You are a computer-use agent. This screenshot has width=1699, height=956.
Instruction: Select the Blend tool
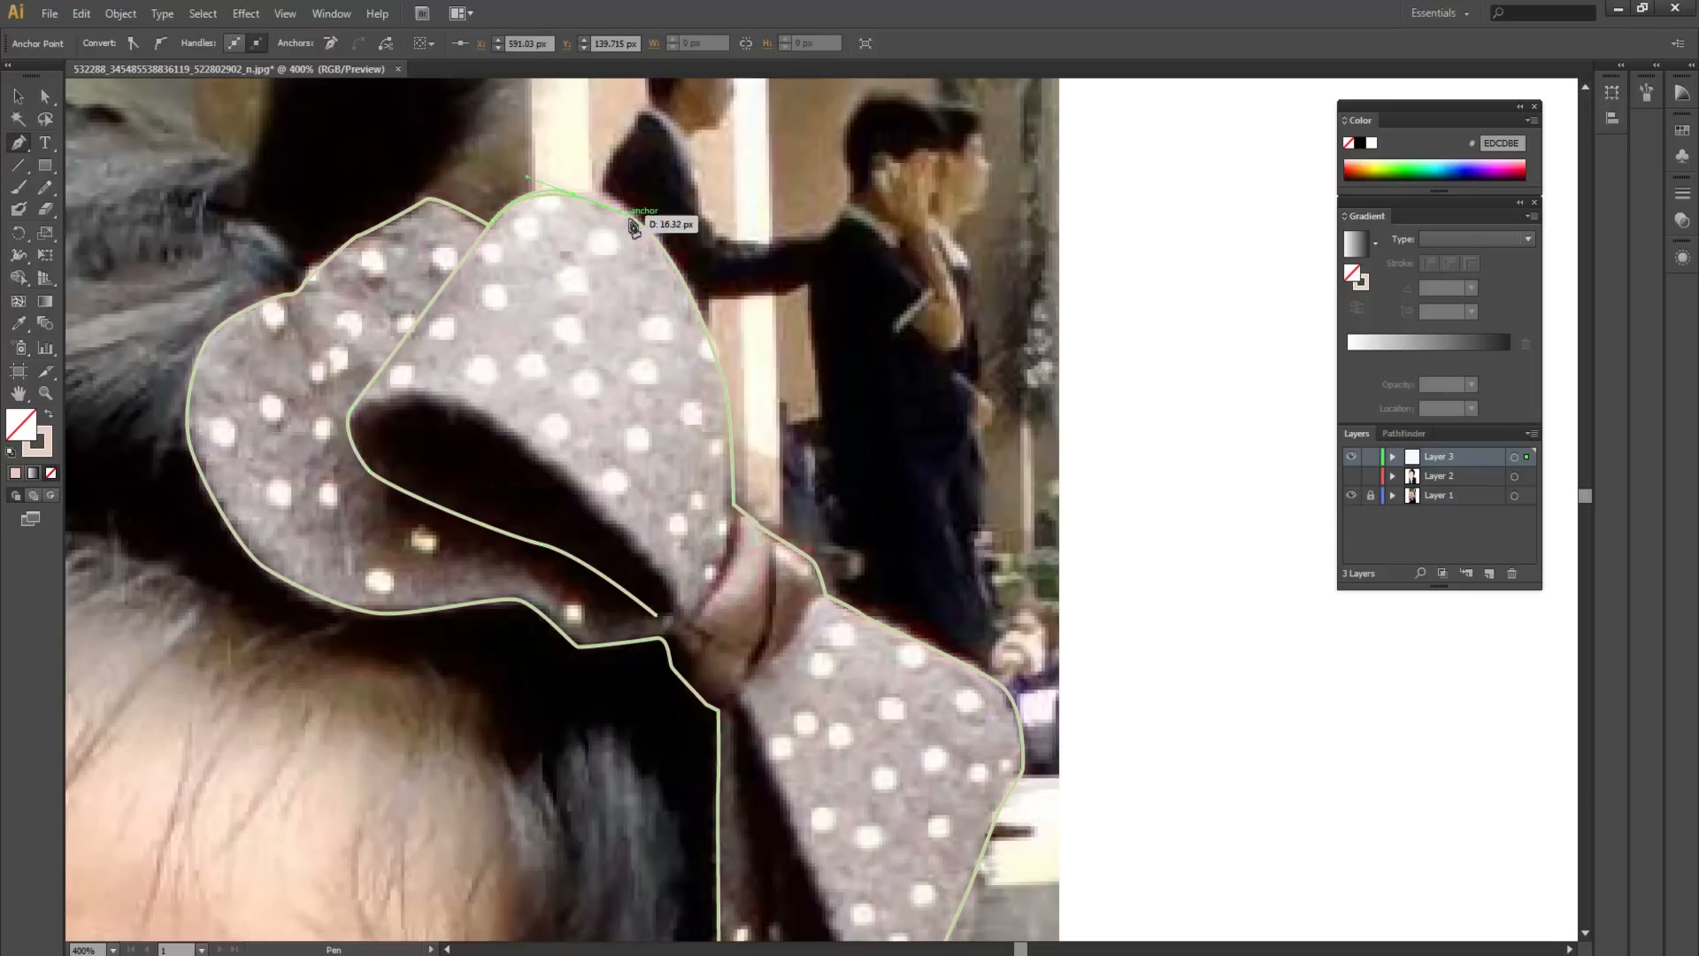(x=45, y=324)
